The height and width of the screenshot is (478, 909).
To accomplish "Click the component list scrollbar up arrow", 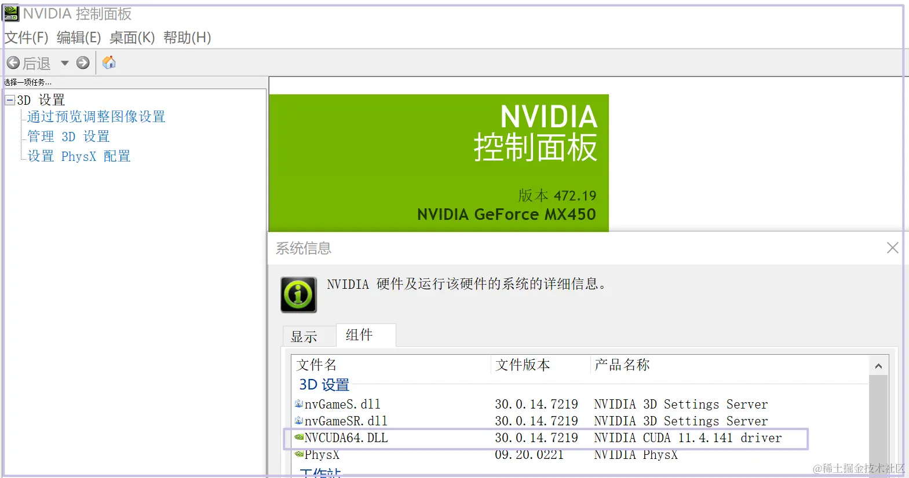I will [878, 366].
